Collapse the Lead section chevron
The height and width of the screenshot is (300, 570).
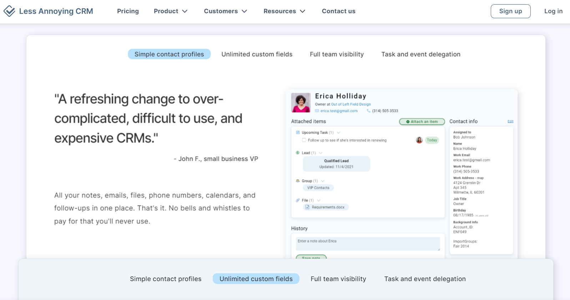point(321,153)
